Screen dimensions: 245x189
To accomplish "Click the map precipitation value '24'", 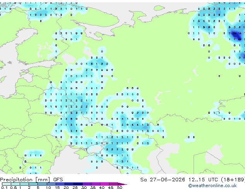I will point(235,34).
